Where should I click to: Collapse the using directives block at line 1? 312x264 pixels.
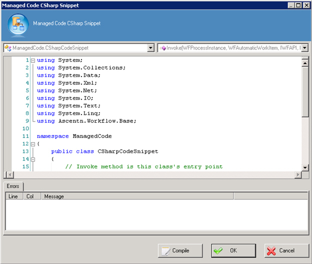pyautogui.click(x=32, y=60)
